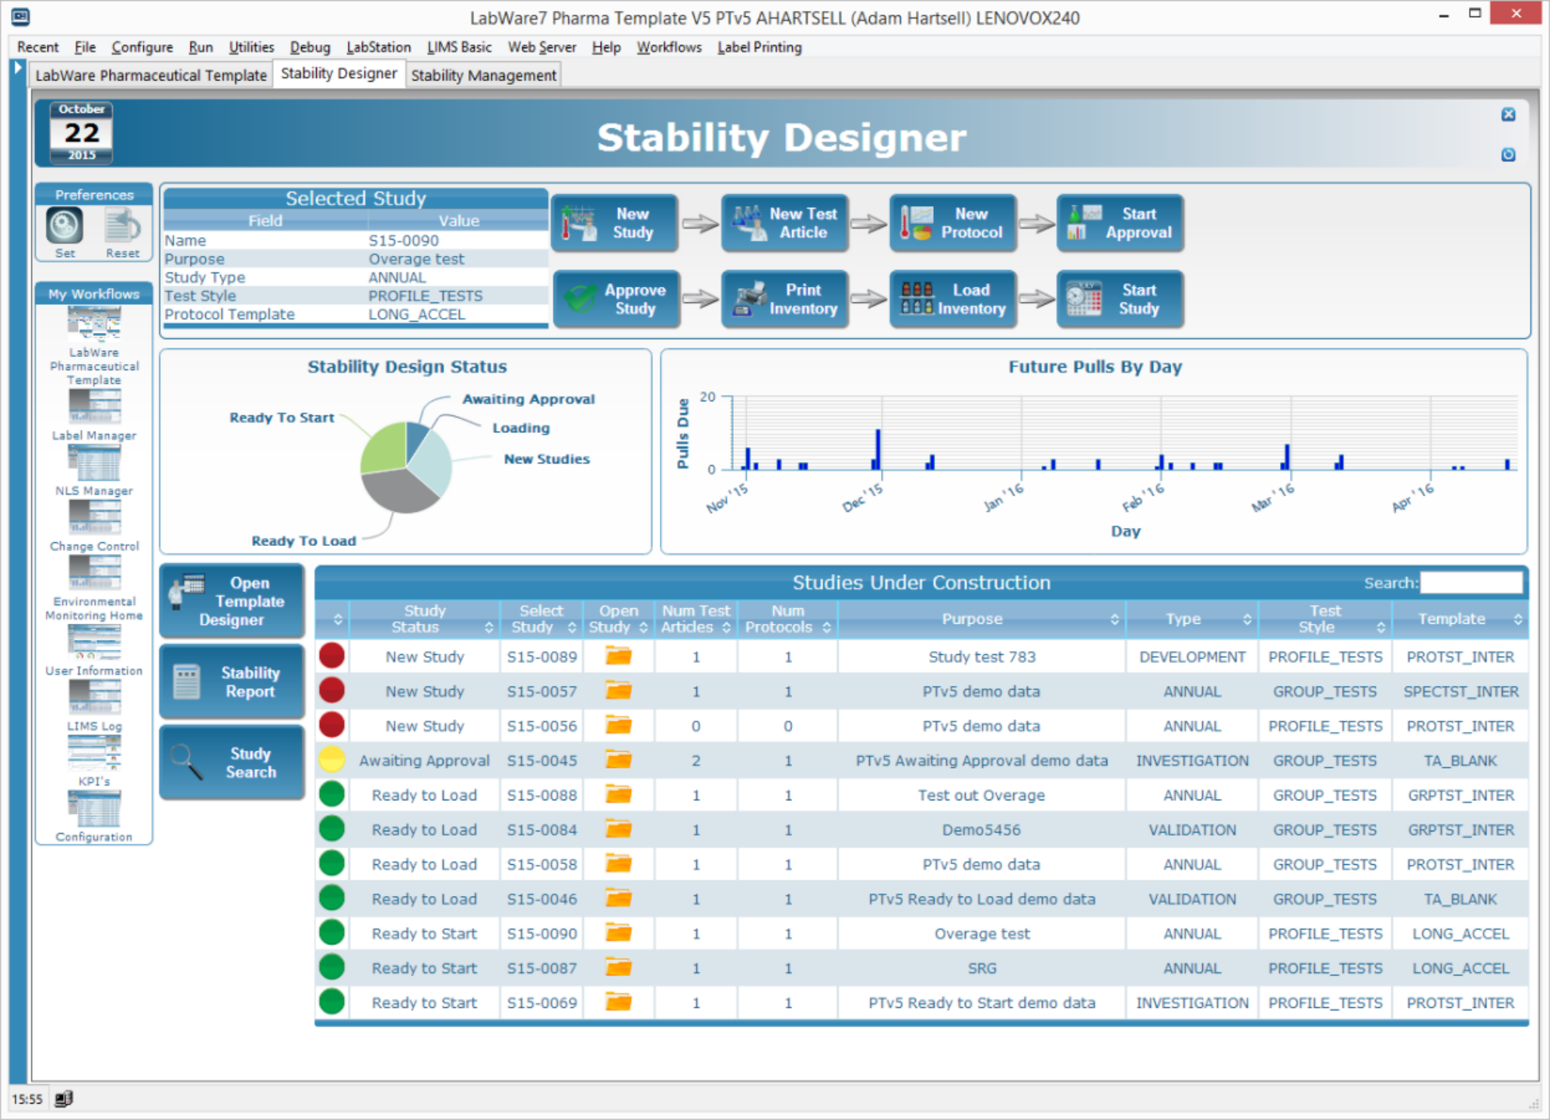This screenshot has width=1550, height=1120.
Task: Click the green Ready To Start pie slice
Action: pos(384,450)
